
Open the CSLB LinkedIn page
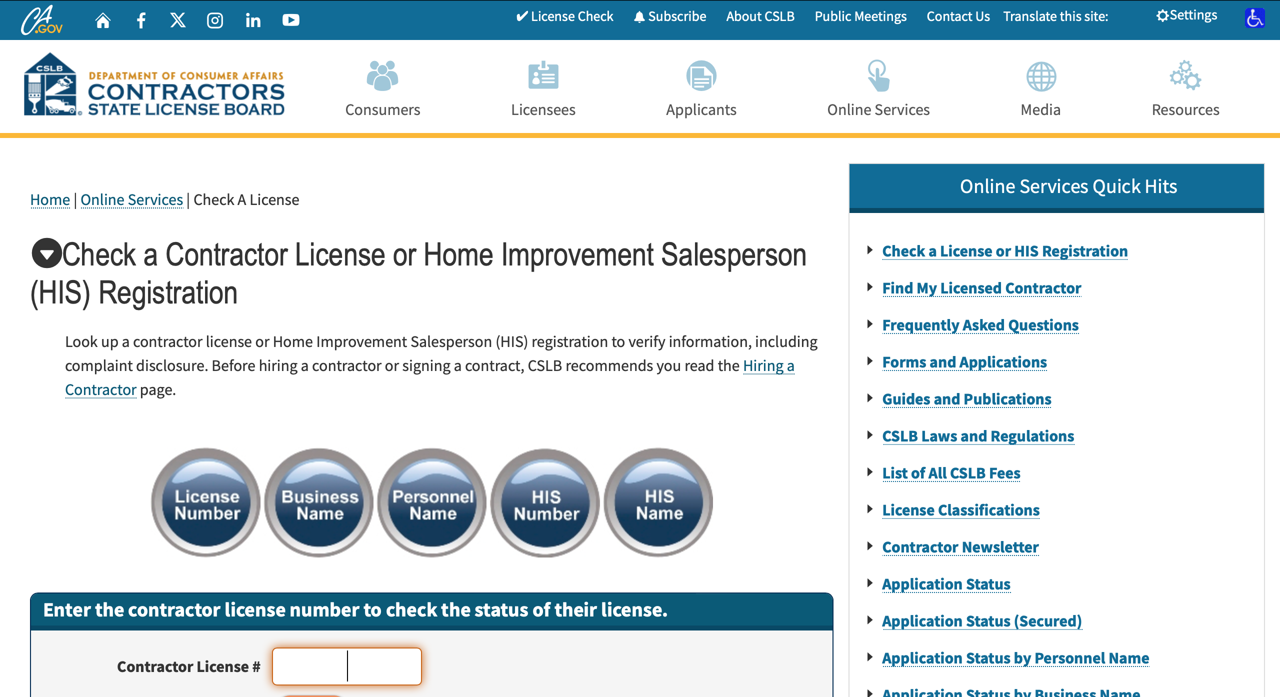[x=253, y=20]
